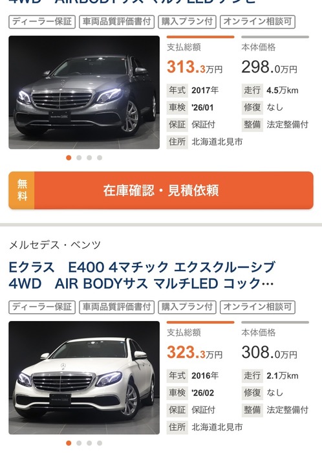
Task: Open the Eクラス E400 4マチック listing title
Action: coord(142,275)
